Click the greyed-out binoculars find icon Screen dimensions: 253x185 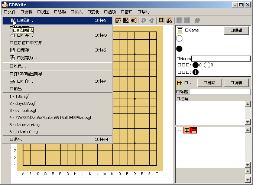point(197,20)
